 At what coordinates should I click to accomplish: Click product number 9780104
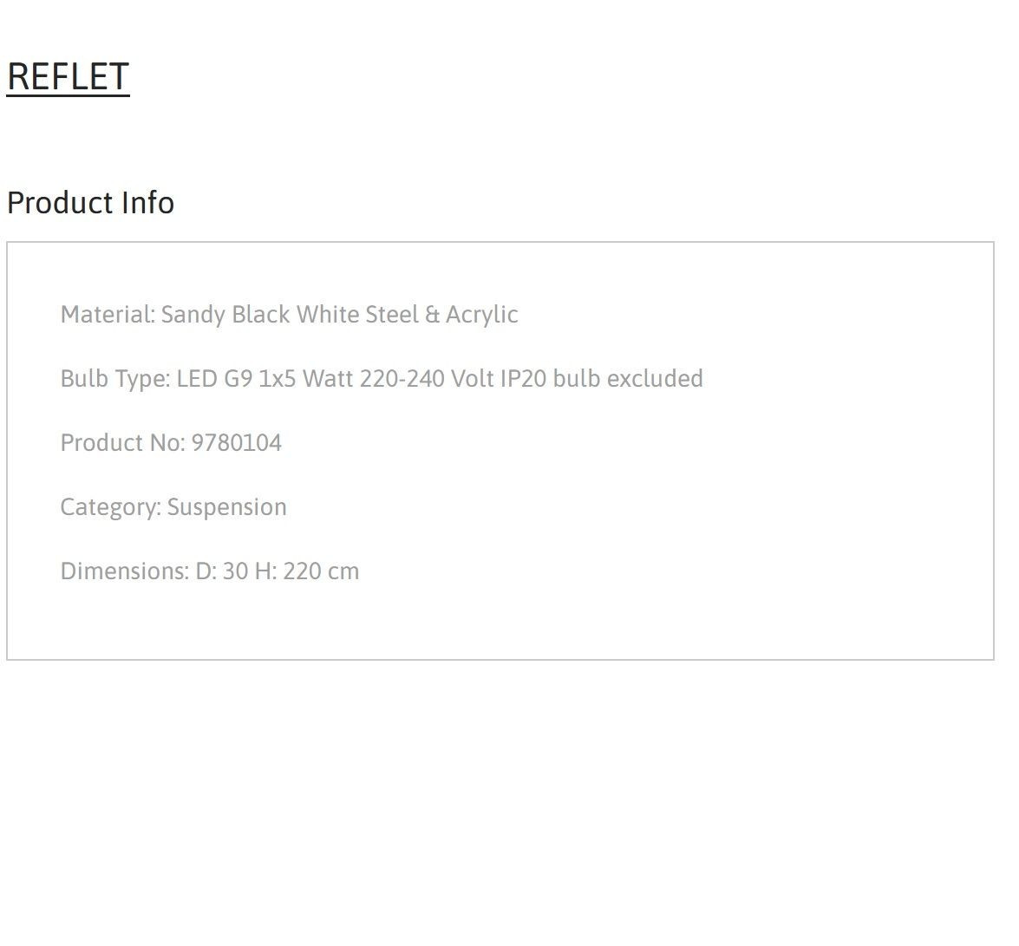click(x=237, y=443)
